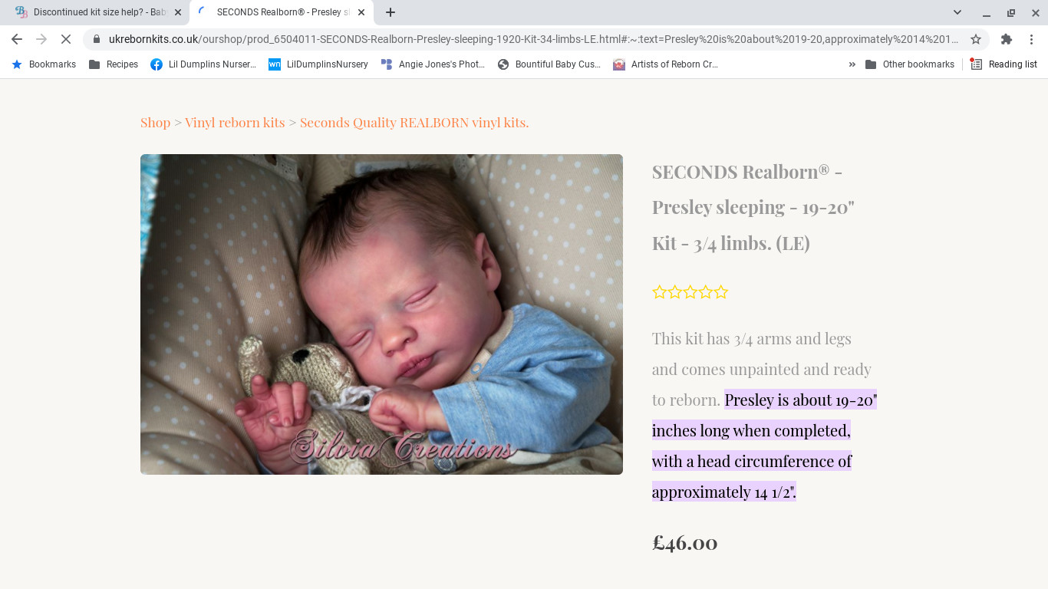Click the Presley baby product photo
Image resolution: width=1048 pixels, height=589 pixels.
click(381, 314)
